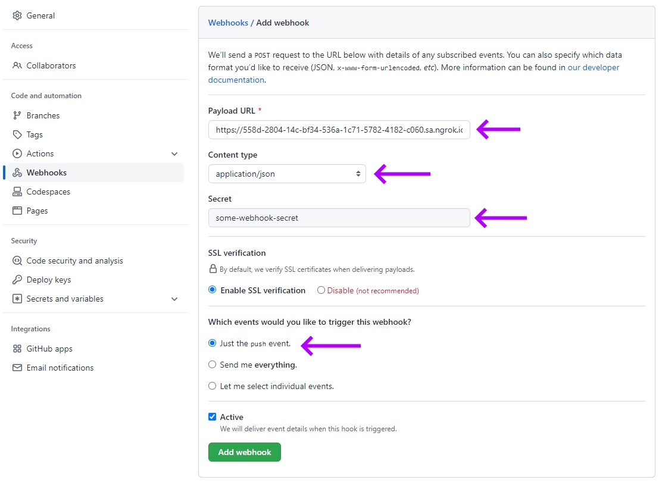Select the Disable SSL verification radio button

point(321,290)
